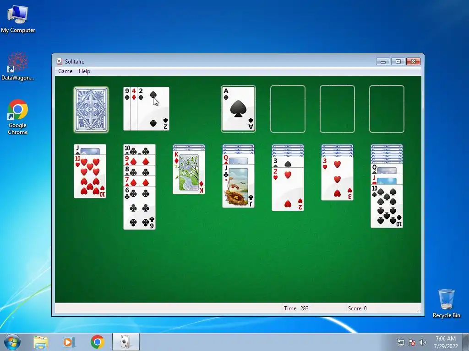Open the Google Chrome desktop shortcut
This screenshot has width=469, height=351.
tap(18, 117)
